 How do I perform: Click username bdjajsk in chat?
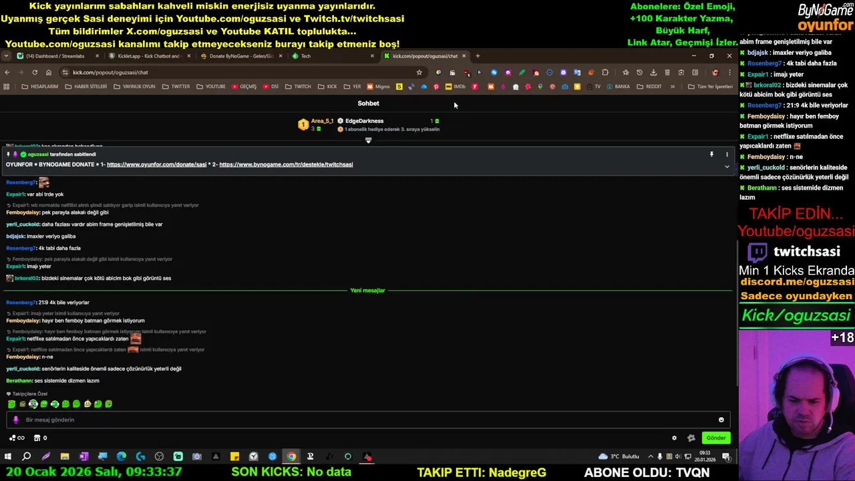[15, 236]
